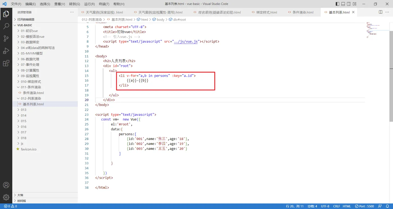The width and height of the screenshot is (393, 209).
Task: Open the Manage gear icon
Action: 6,197
